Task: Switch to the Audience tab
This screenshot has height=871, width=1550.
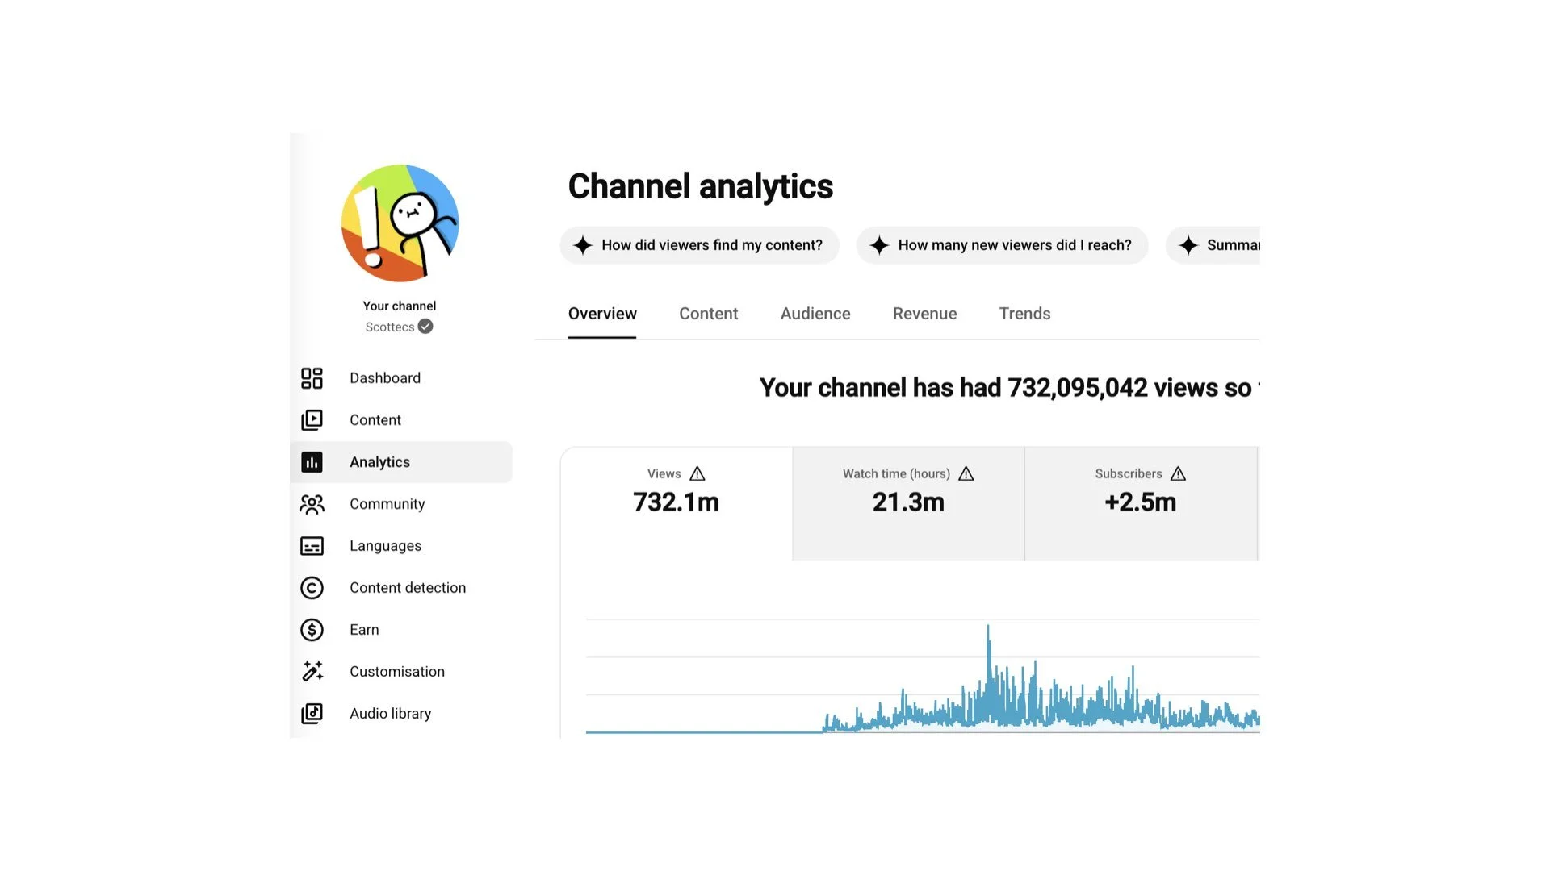Action: pos(815,314)
